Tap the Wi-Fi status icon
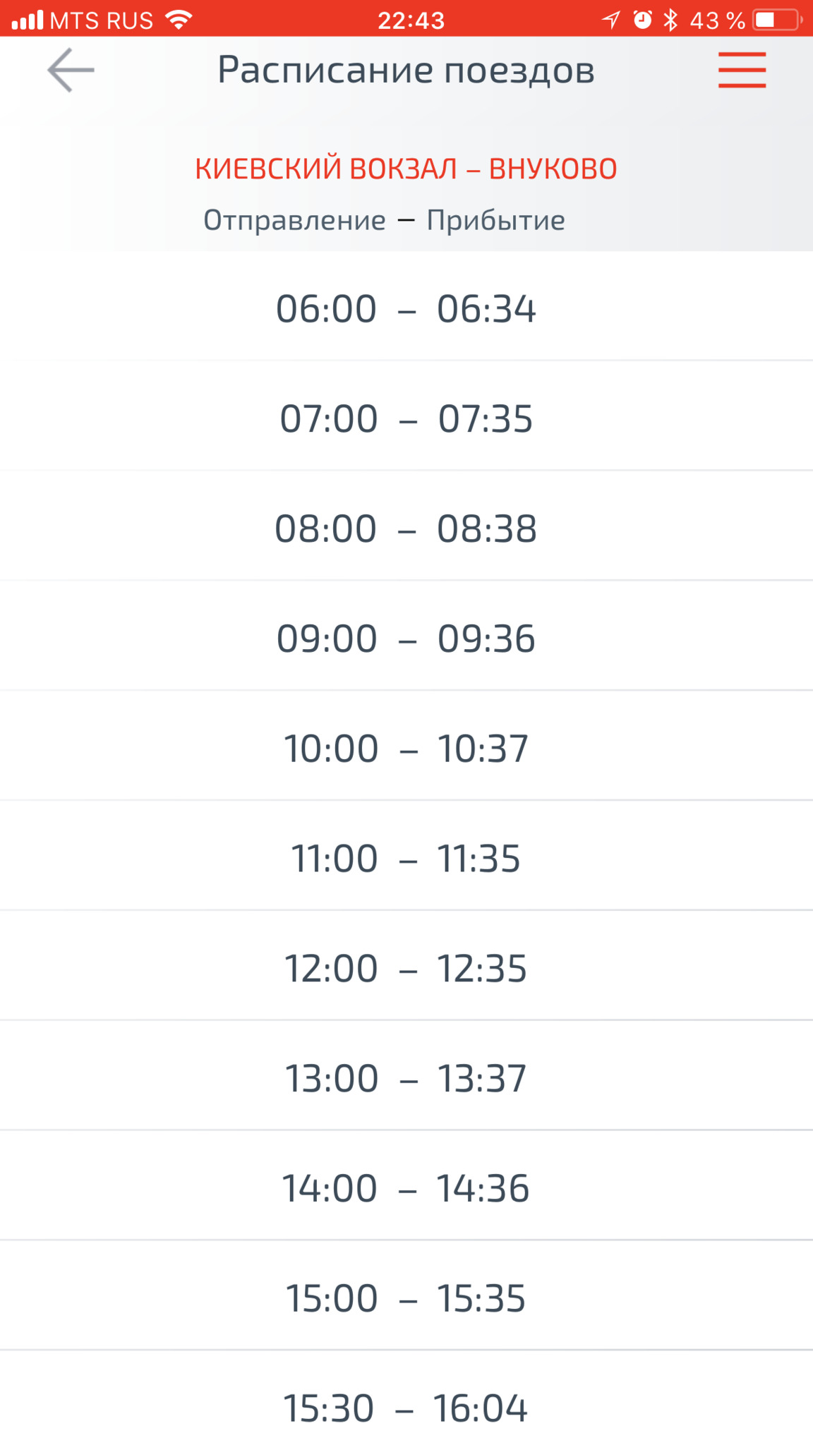This screenshot has height=1445, width=813. tap(179, 19)
